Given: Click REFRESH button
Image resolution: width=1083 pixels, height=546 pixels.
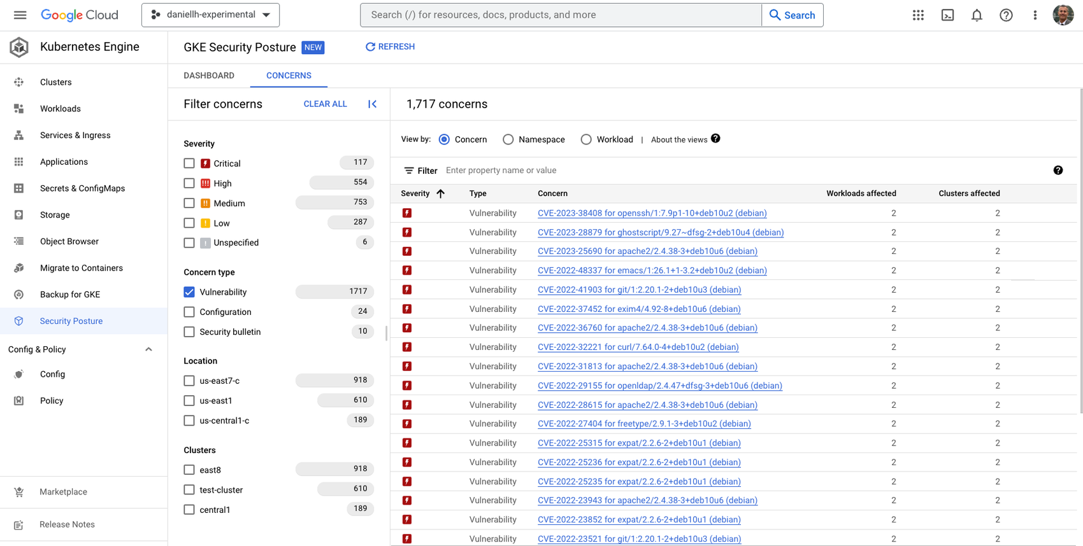Looking at the screenshot, I should 390,46.
